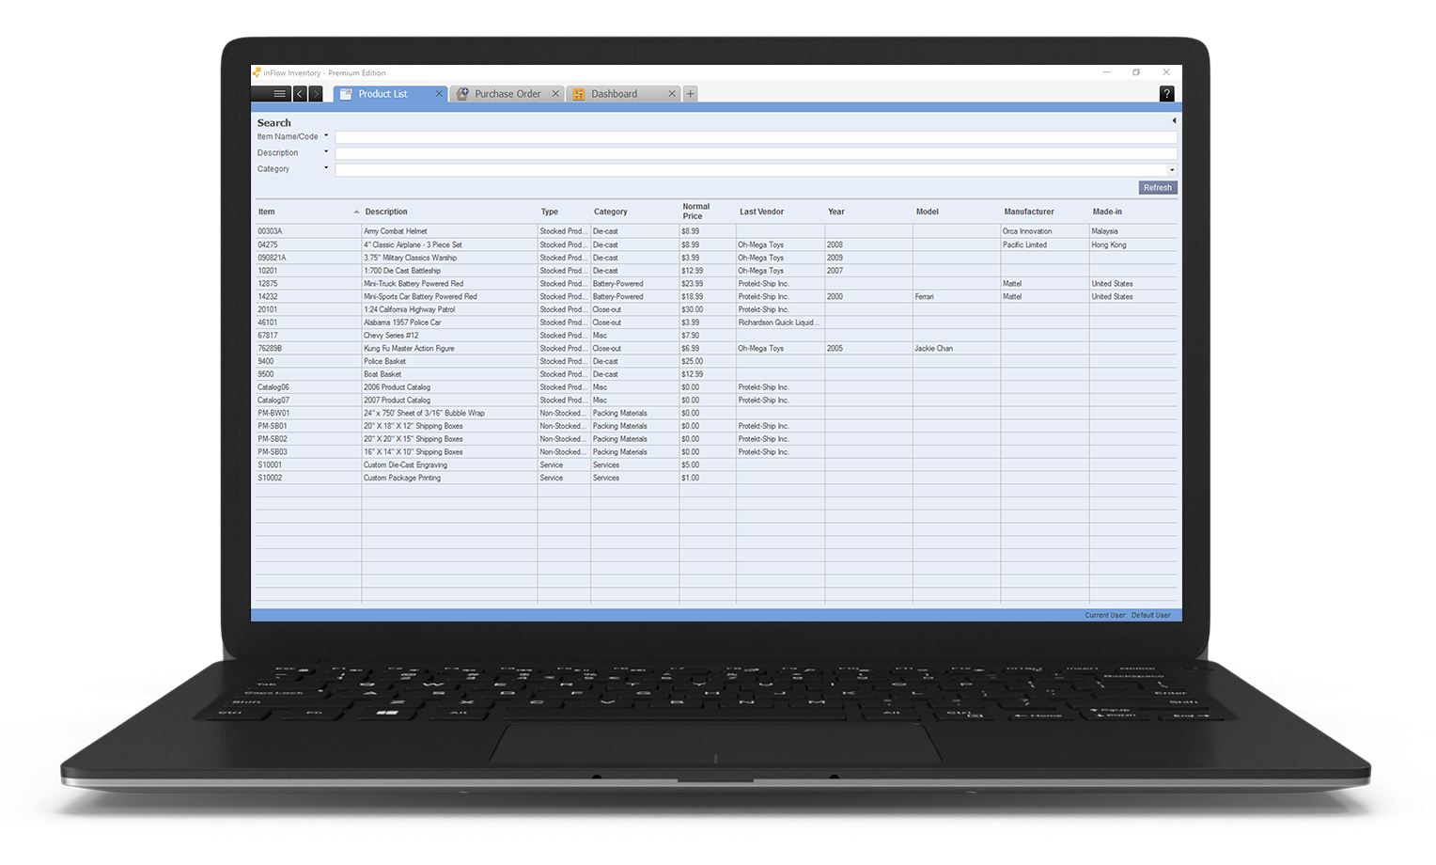Select '1:24 California Highway Patrol' row
The image size is (1436, 865).
point(716,309)
